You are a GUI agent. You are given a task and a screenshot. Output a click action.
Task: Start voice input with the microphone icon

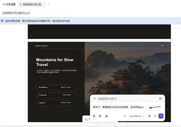(150, 116)
